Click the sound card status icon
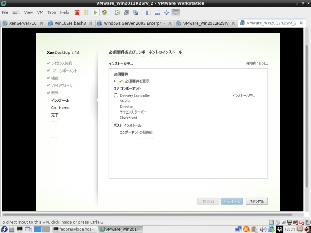This screenshot has width=311, height=233. (x=296, y=222)
